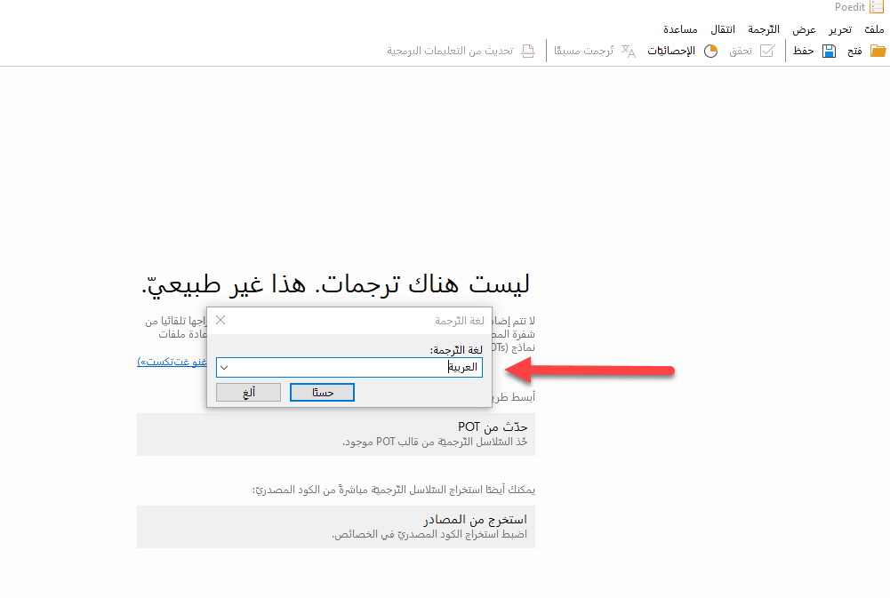Open the ملف menu
This screenshot has height=598, width=890.
click(874, 29)
